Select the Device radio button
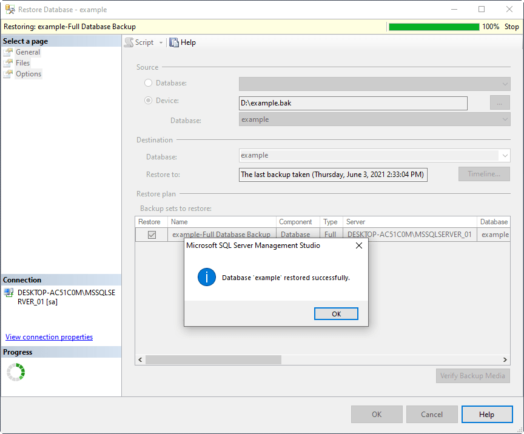This screenshot has height=434, width=524. tap(148, 101)
